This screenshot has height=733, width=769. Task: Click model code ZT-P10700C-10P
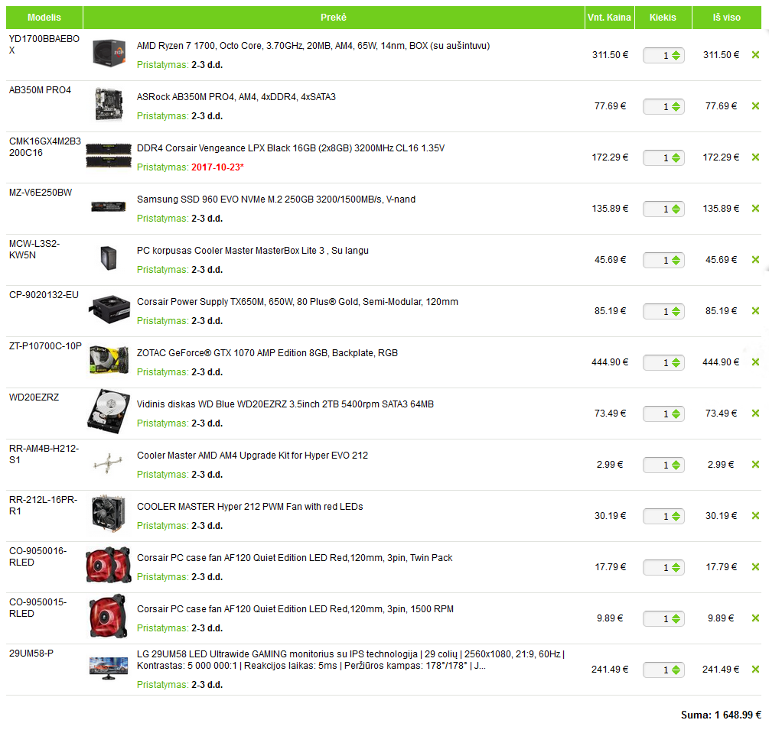pos(45,346)
